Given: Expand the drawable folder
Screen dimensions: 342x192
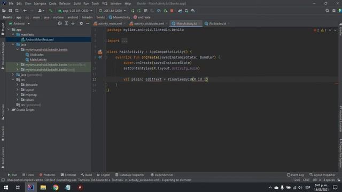Looking at the screenshot, I should [x=18, y=85].
